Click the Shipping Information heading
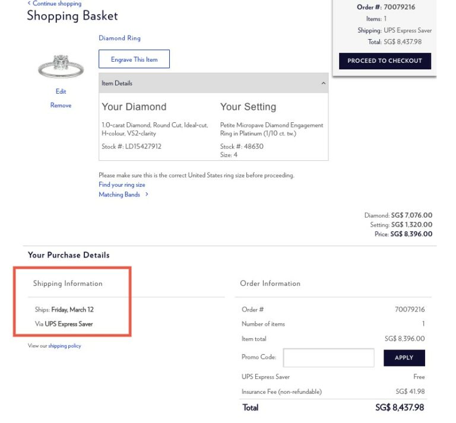The height and width of the screenshot is (423, 456). tap(68, 284)
